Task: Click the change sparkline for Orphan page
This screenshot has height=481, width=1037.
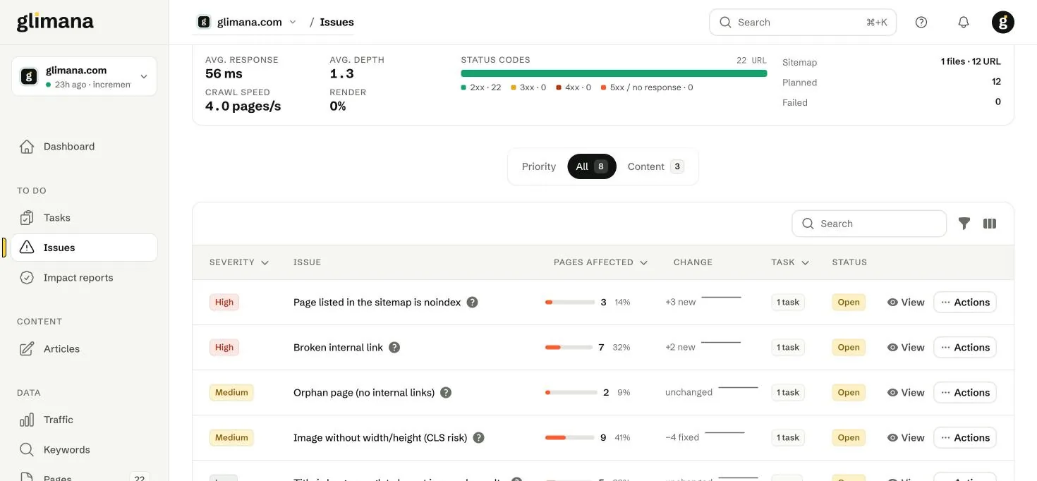Action: [x=738, y=388]
